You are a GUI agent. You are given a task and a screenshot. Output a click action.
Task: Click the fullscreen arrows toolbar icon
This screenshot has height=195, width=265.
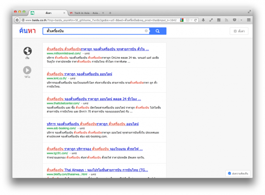[211, 20]
